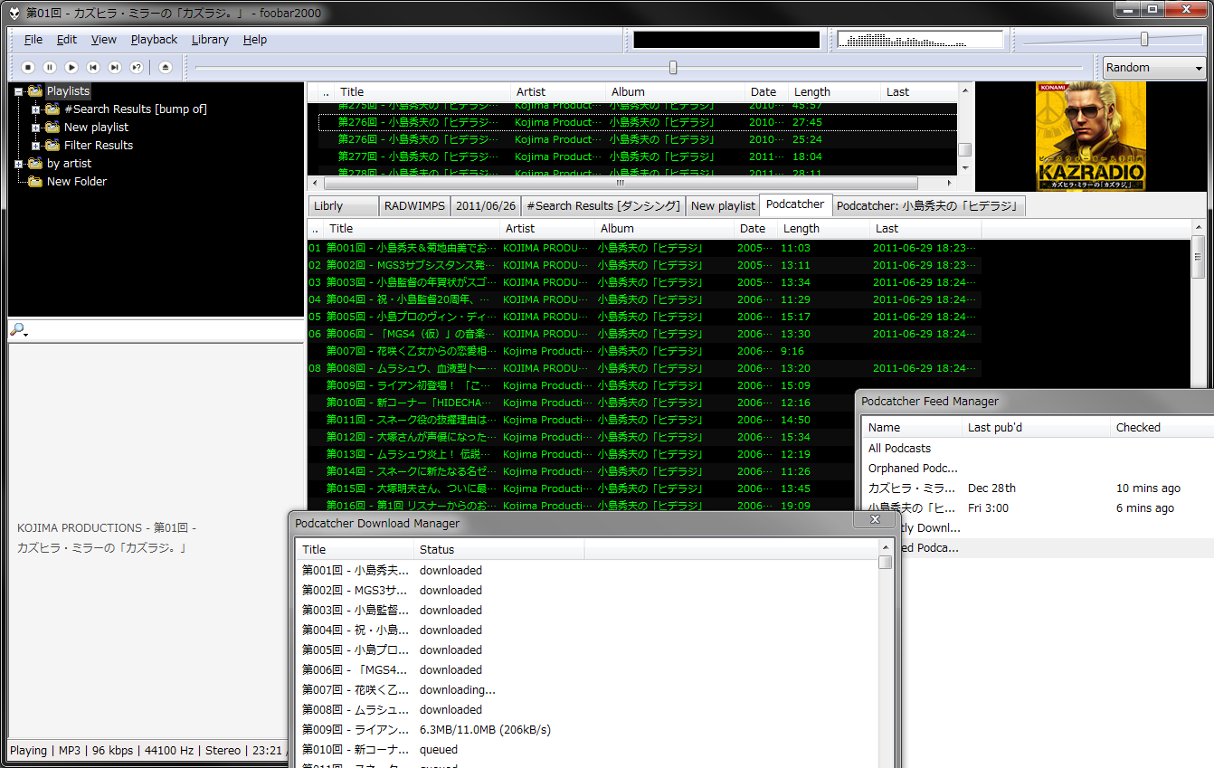Open the Playback menu
The height and width of the screenshot is (768, 1214).
[x=155, y=40]
